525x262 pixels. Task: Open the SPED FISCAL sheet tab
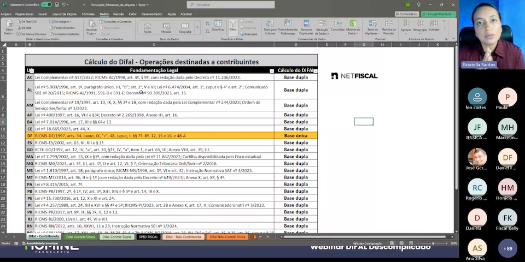coord(148,237)
